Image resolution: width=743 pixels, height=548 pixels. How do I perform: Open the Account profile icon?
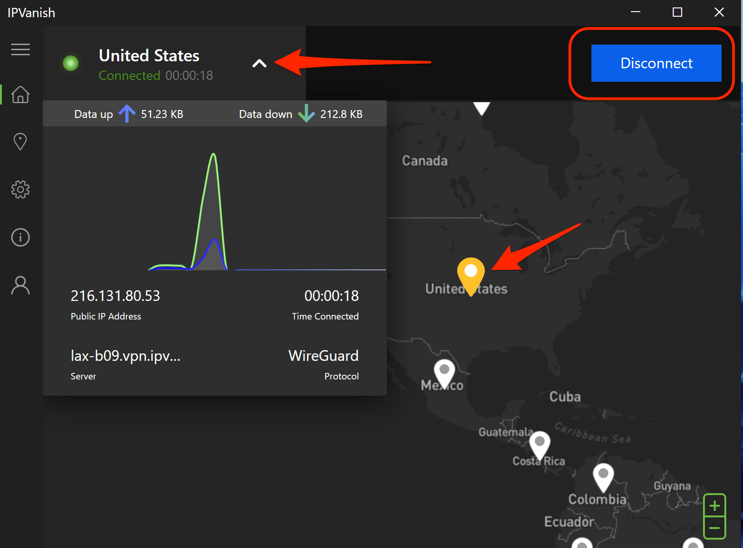click(x=20, y=286)
